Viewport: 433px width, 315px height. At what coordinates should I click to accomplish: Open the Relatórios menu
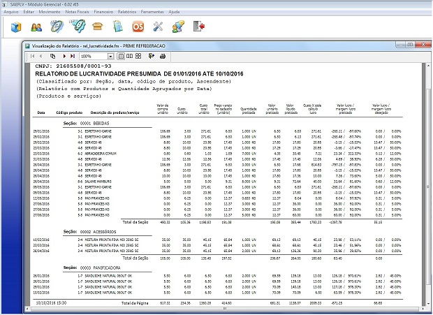[126, 12]
